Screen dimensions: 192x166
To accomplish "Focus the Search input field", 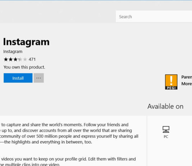I will pos(154,17).
